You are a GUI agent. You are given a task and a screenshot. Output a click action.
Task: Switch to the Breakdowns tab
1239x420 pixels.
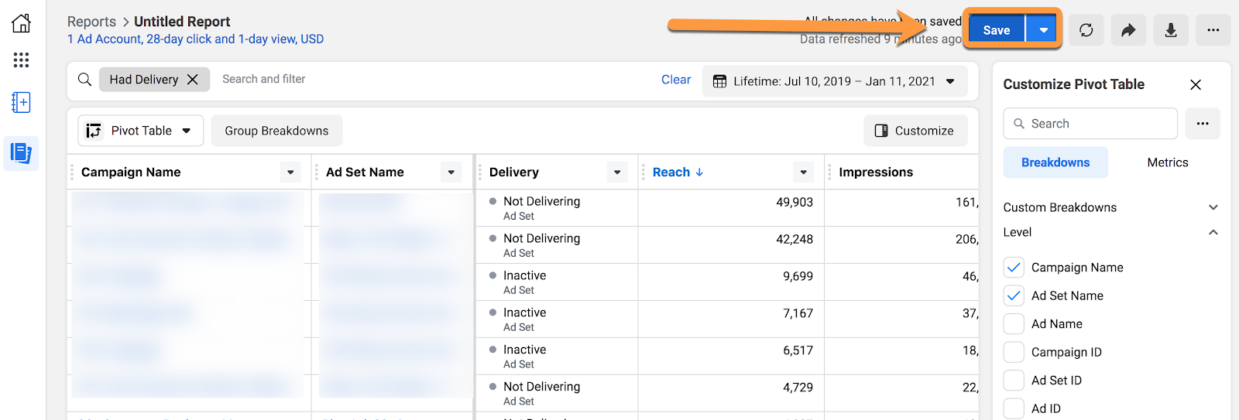click(1055, 162)
